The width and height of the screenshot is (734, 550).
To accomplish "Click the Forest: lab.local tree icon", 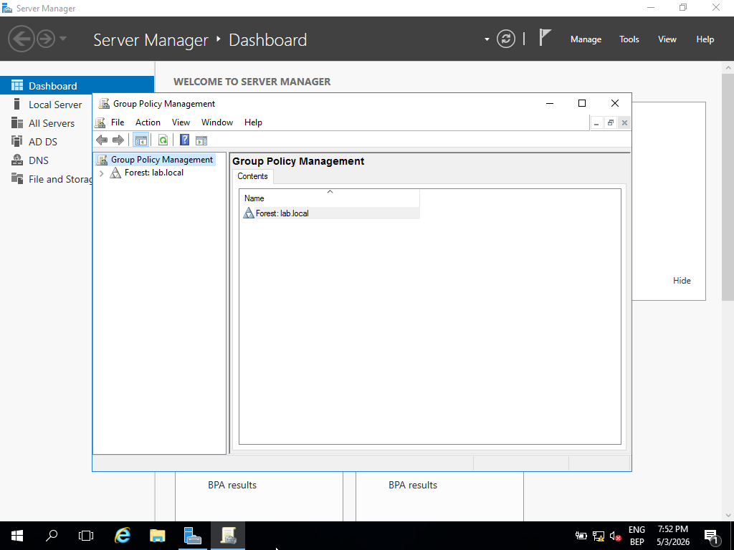I will (x=115, y=173).
